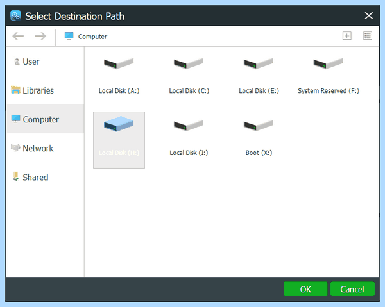Image resolution: width=385 pixels, height=307 pixels.
Task: Create a new folder with plus icon
Action: click(x=346, y=36)
